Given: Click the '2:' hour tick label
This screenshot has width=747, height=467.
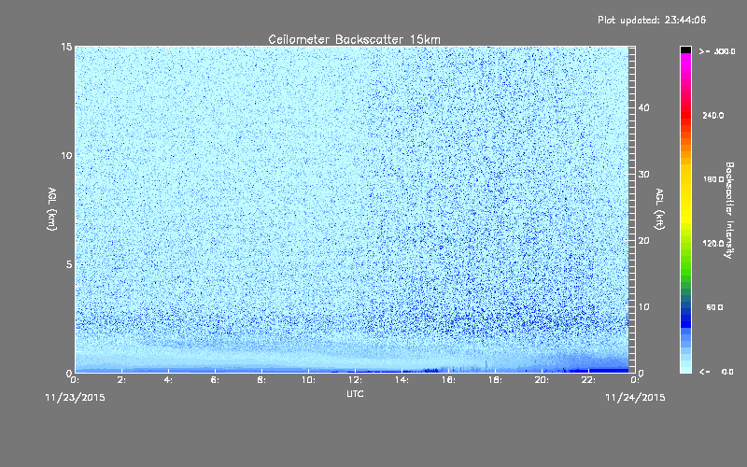Looking at the screenshot, I should [x=121, y=380].
